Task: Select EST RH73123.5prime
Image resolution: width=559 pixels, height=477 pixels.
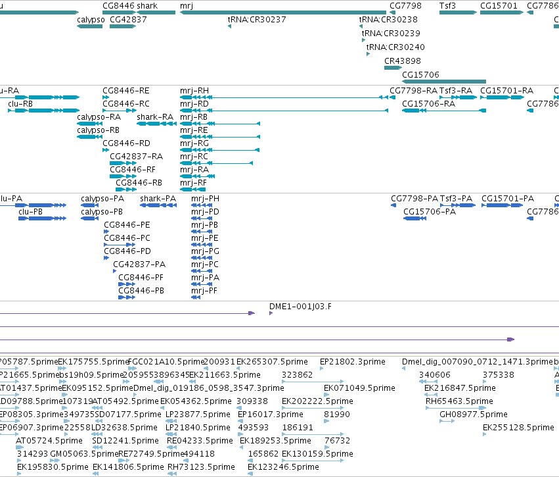Action: click(x=172, y=474)
